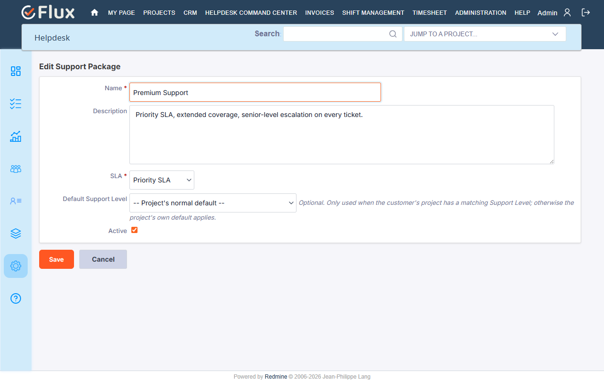Image resolution: width=604 pixels, height=382 pixels.
Task: Open the settings gear sidebar icon
Action: (16, 266)
